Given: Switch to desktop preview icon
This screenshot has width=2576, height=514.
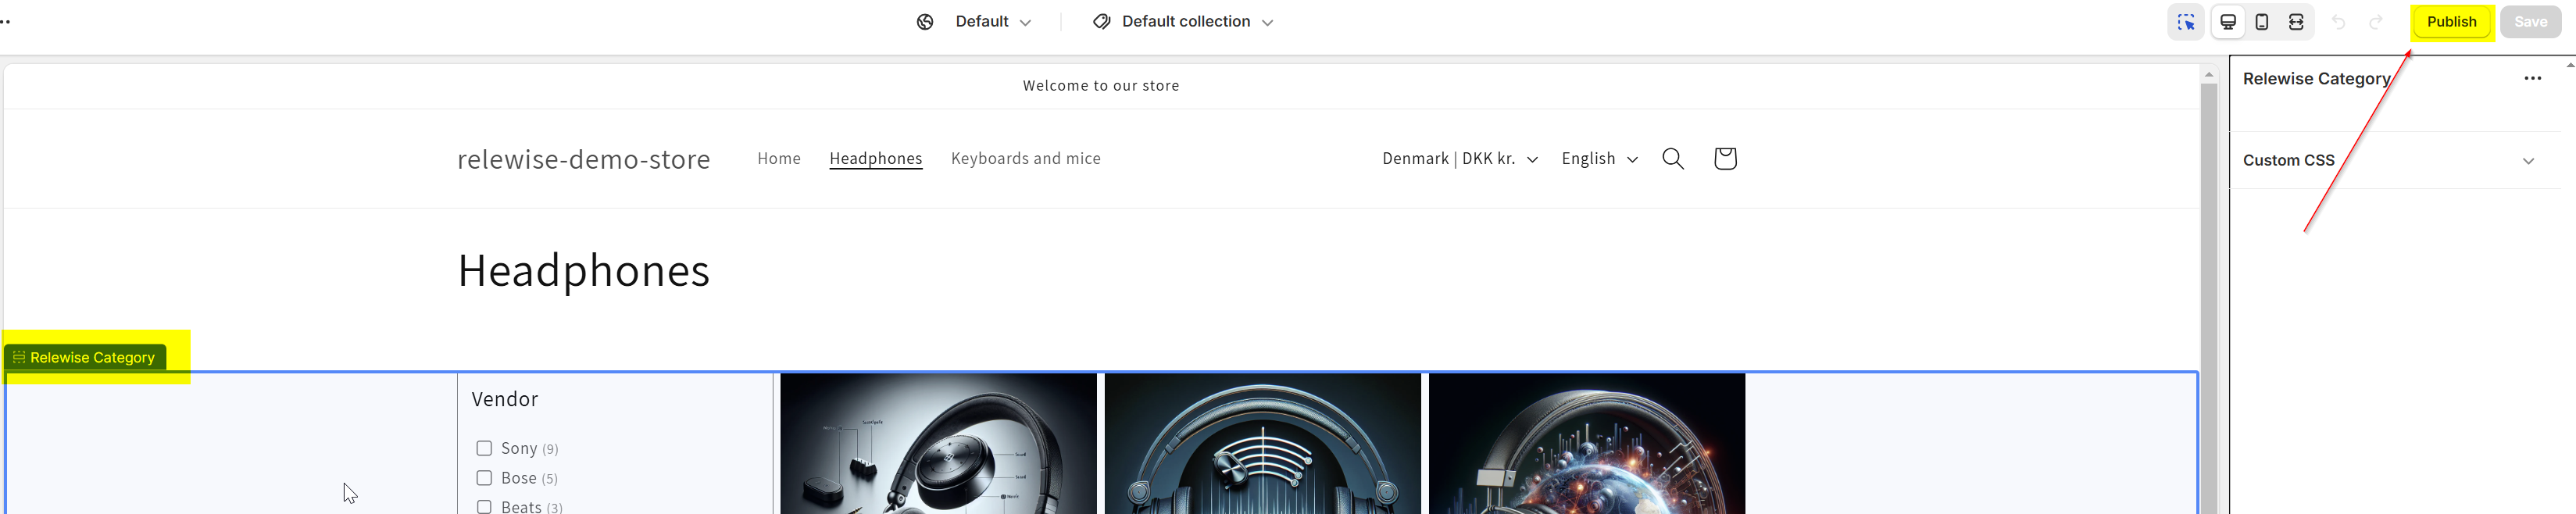Looking at the screenshot, I should [2228, 22].
